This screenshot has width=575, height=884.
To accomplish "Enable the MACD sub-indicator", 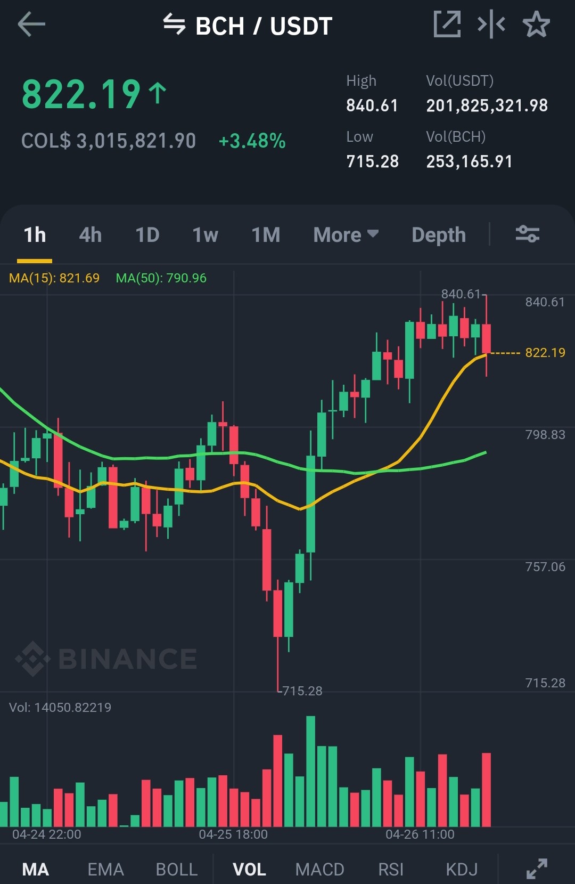I will point(319,870).
